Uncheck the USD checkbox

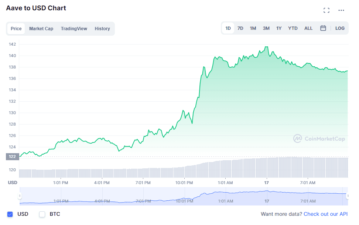pos(9,214)
